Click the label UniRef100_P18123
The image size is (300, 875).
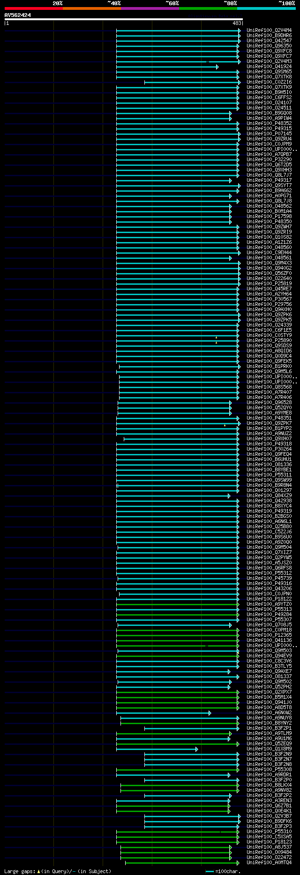(269, 842)
